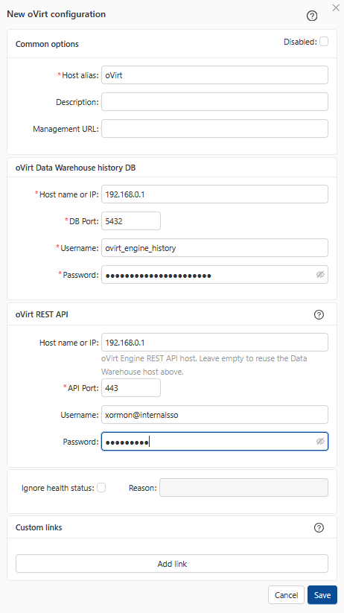
Task: Open help for oVirt REST API section
Action: (319, 314)
